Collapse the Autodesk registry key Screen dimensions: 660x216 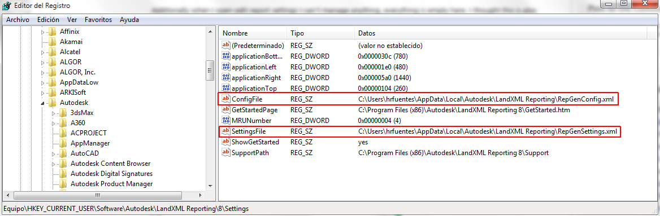42,103
